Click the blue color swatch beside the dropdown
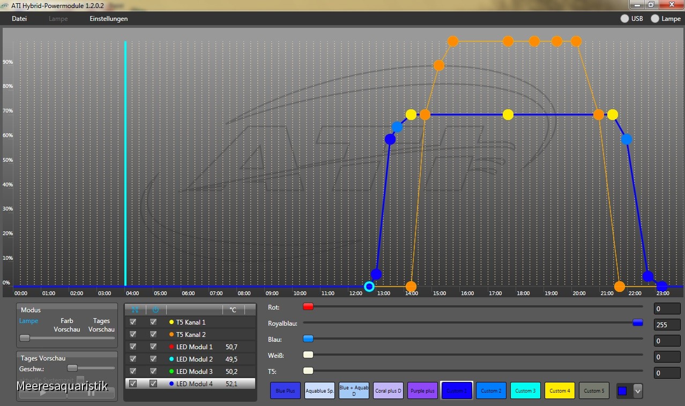 pyautogui.click(x=622, y=391)
